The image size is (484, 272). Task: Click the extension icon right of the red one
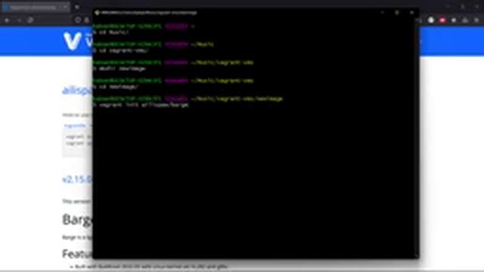click(x=454, y=20)
